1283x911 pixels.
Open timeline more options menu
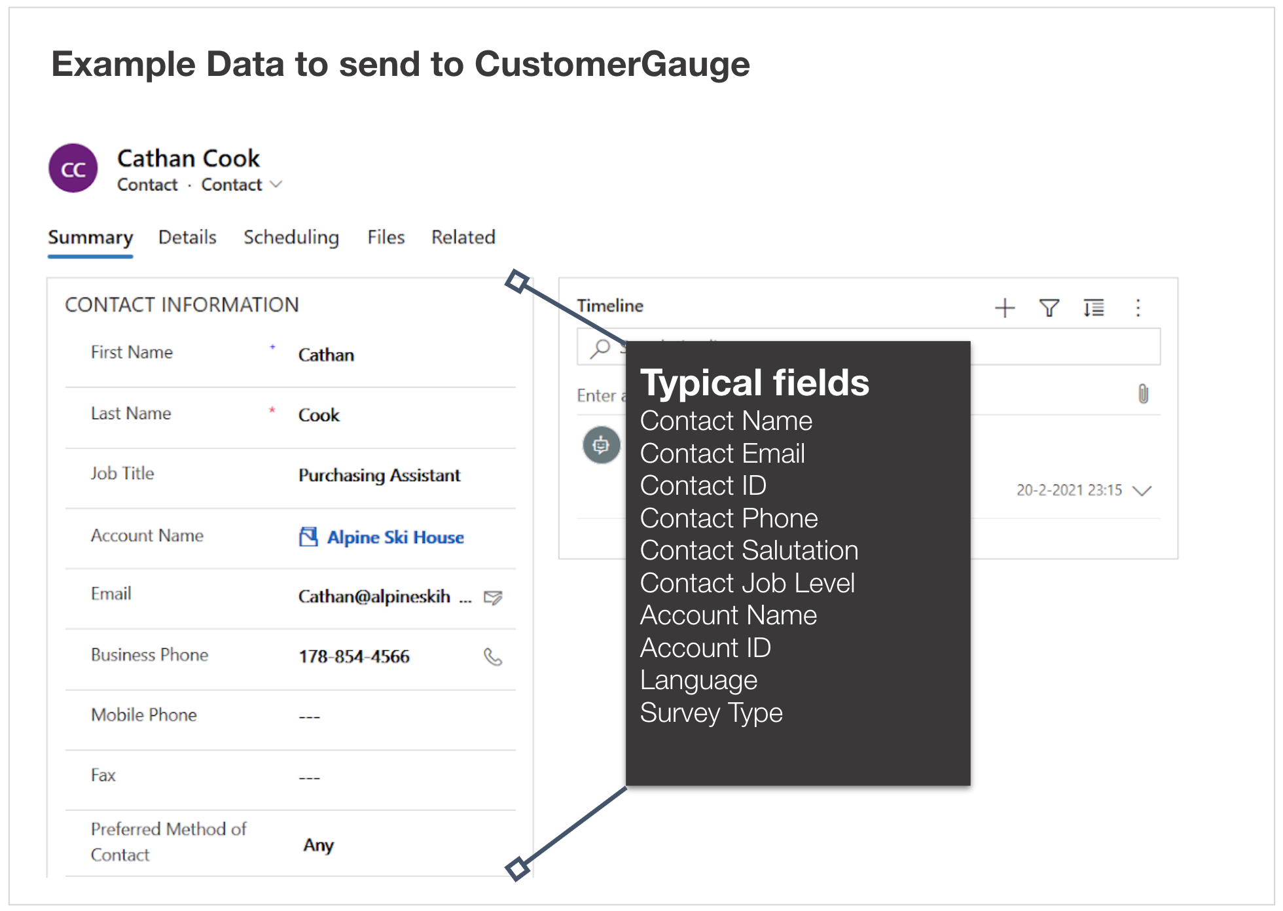point(1138,308)
